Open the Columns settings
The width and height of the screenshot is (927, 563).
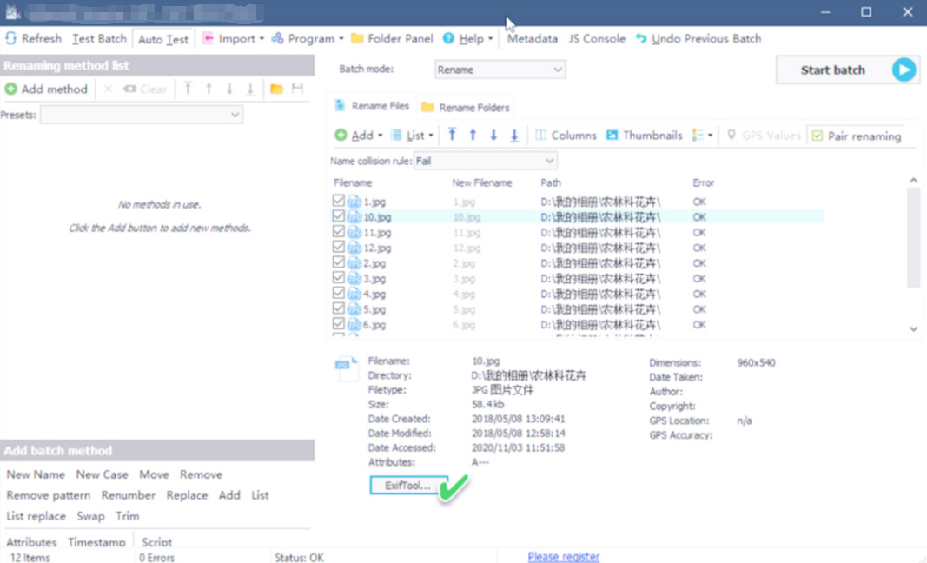click(x=566, y=136)
